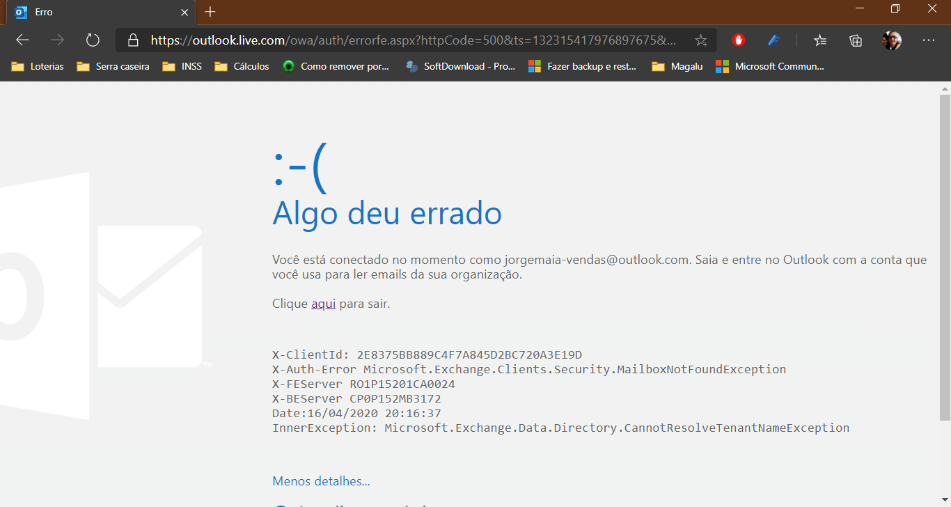Click the Date:16/04/2020 20:16:37 line

click(356, 413)
